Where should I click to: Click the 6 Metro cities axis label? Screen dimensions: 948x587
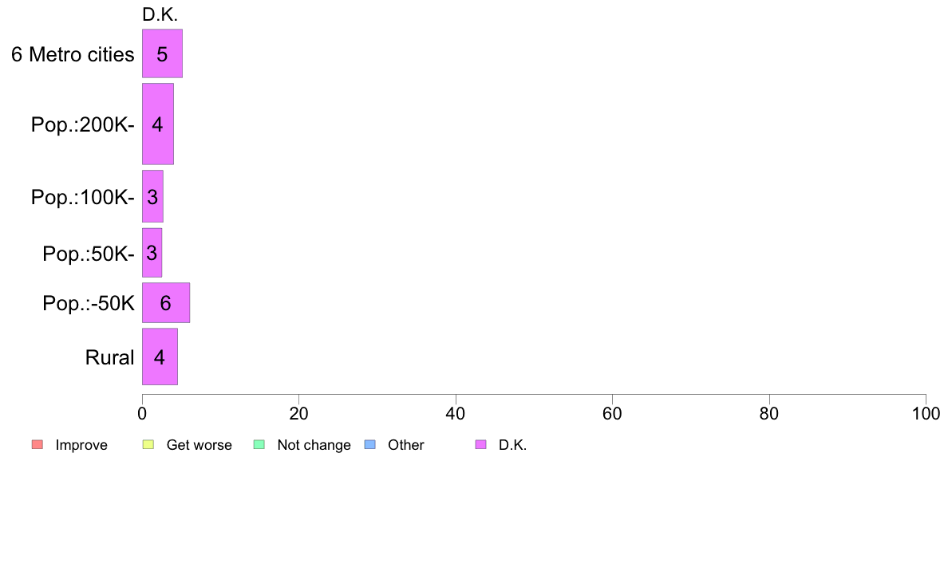point(73,54)
